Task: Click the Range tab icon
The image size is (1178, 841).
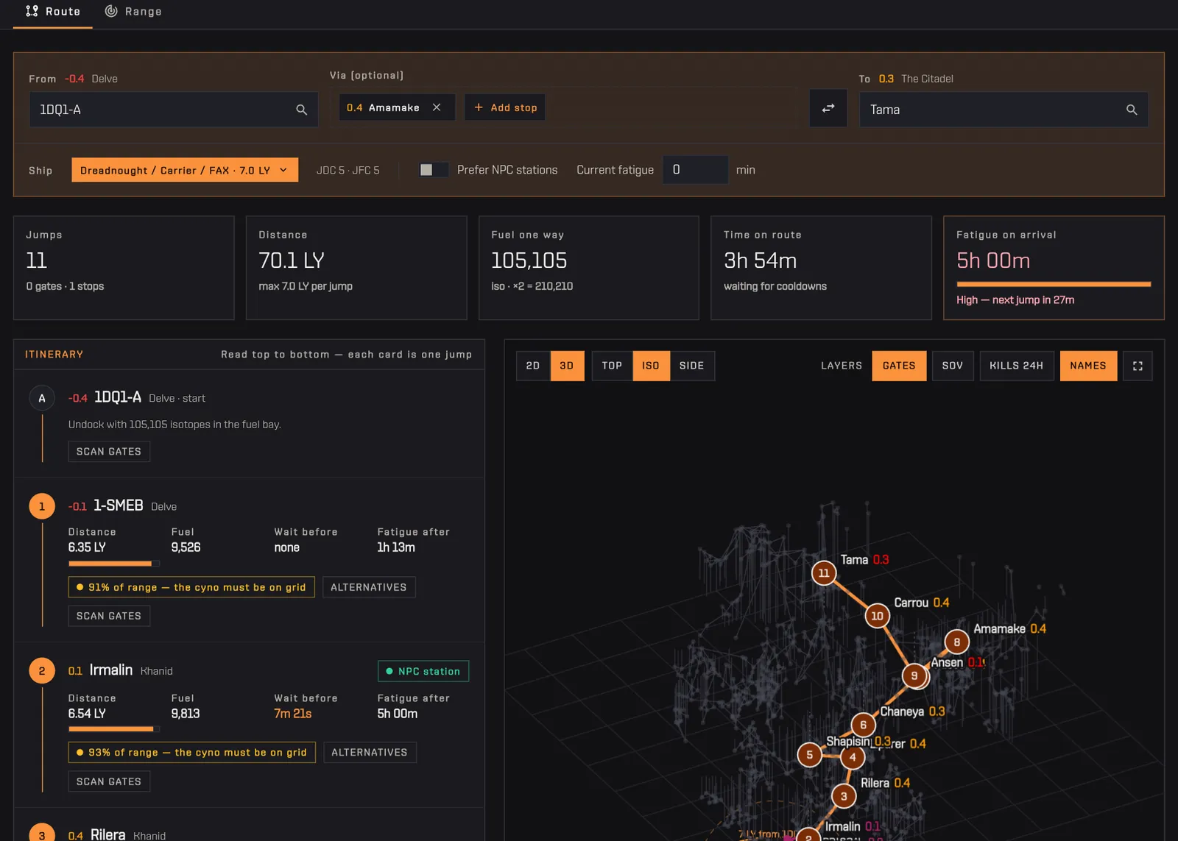Action: click(111, 11)
